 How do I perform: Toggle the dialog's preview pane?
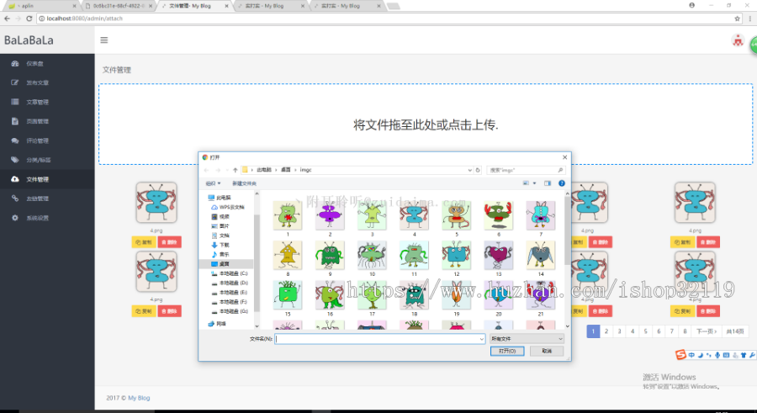(x=548, y=183)
